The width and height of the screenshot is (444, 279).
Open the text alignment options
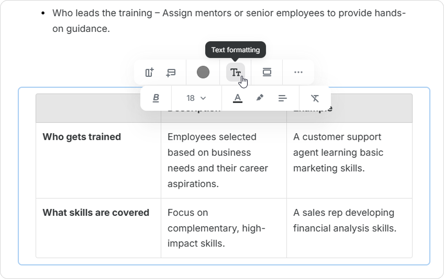point(283,98)
